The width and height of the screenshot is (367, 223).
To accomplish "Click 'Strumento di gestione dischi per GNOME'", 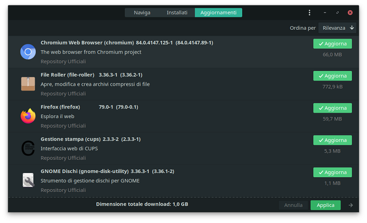I will tap(90, 181).
